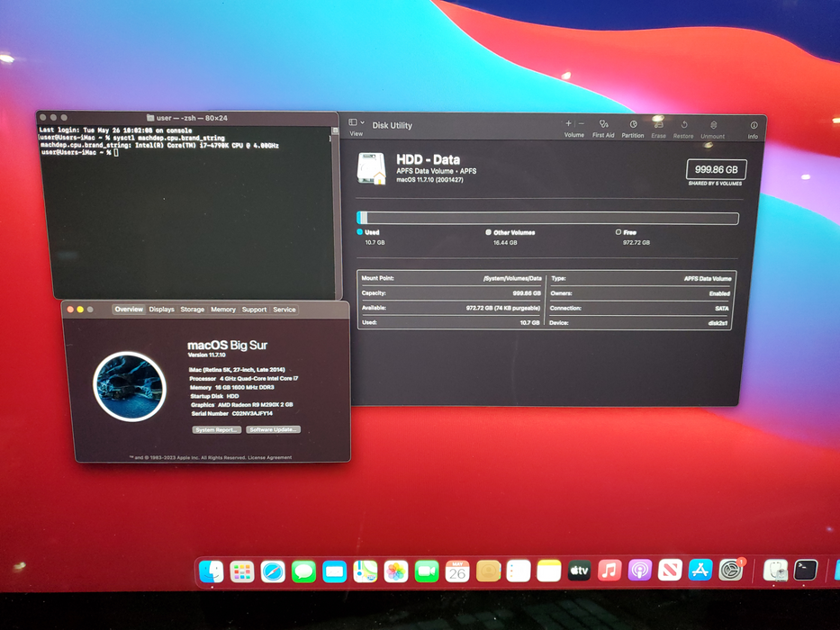Open News from the Dock
The width and height of the screenshot is (840, 630).
(x=670, y=570)
